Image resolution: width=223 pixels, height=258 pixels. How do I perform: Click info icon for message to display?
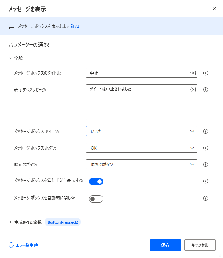pyautogui.click(x=205, y=89)
